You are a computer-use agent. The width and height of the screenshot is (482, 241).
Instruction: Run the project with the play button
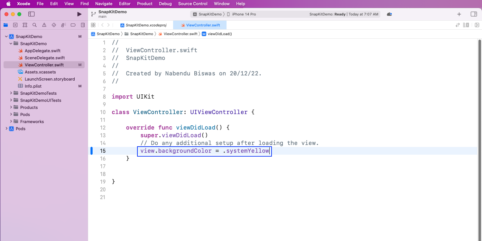click(x=79, y=14)
